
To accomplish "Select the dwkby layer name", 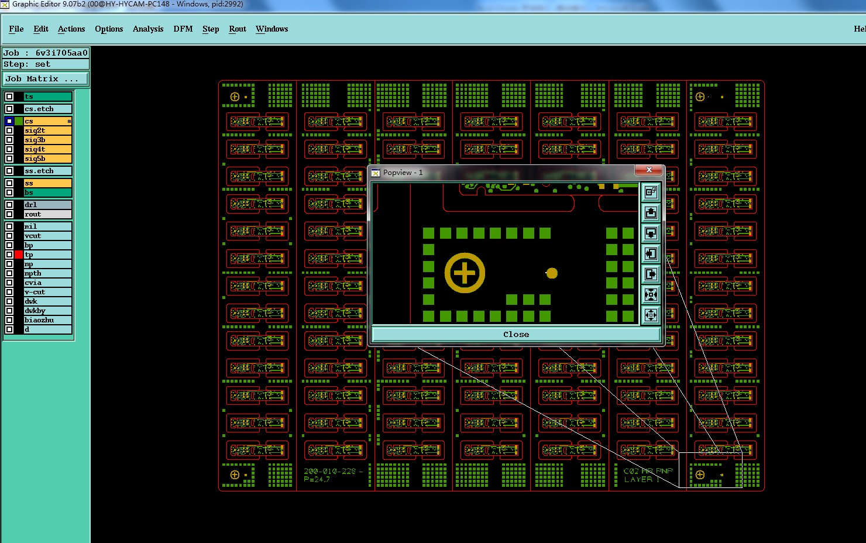I will [48, 311].
